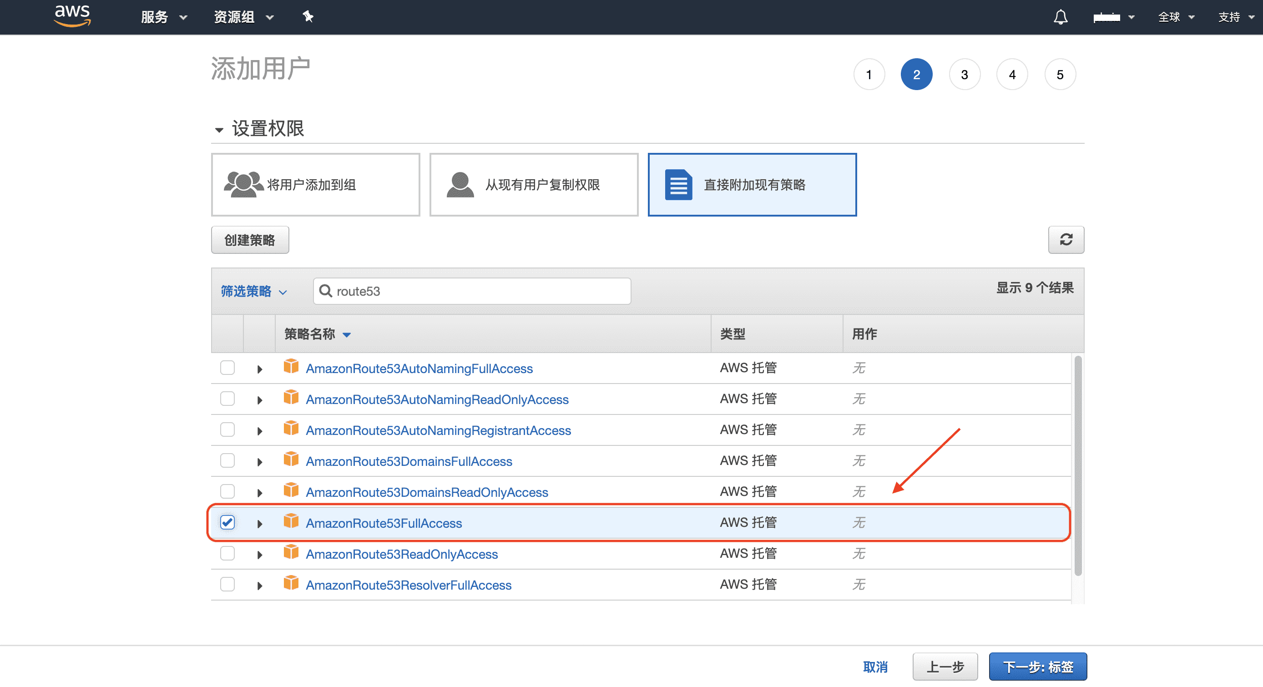The height and width of the screenshot is (687, 1263).
Task: Collapse the 设置权限 section
Action: (219, 130)
